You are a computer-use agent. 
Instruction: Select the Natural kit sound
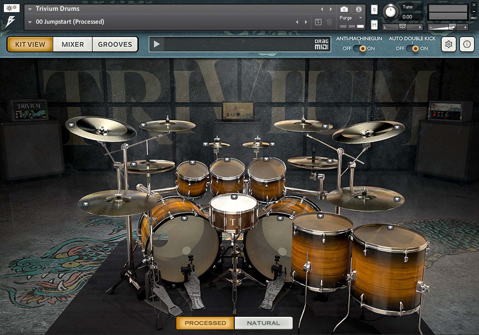pyautogui.click(x=263, y=323)
